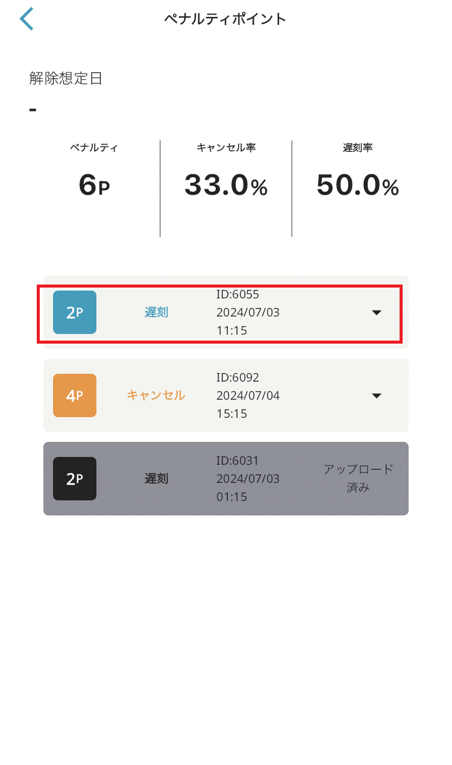This screenshot has height=765, width=452.
Task: Open the dropdown arrow on the late penalty row
Action: pos(376,312)
